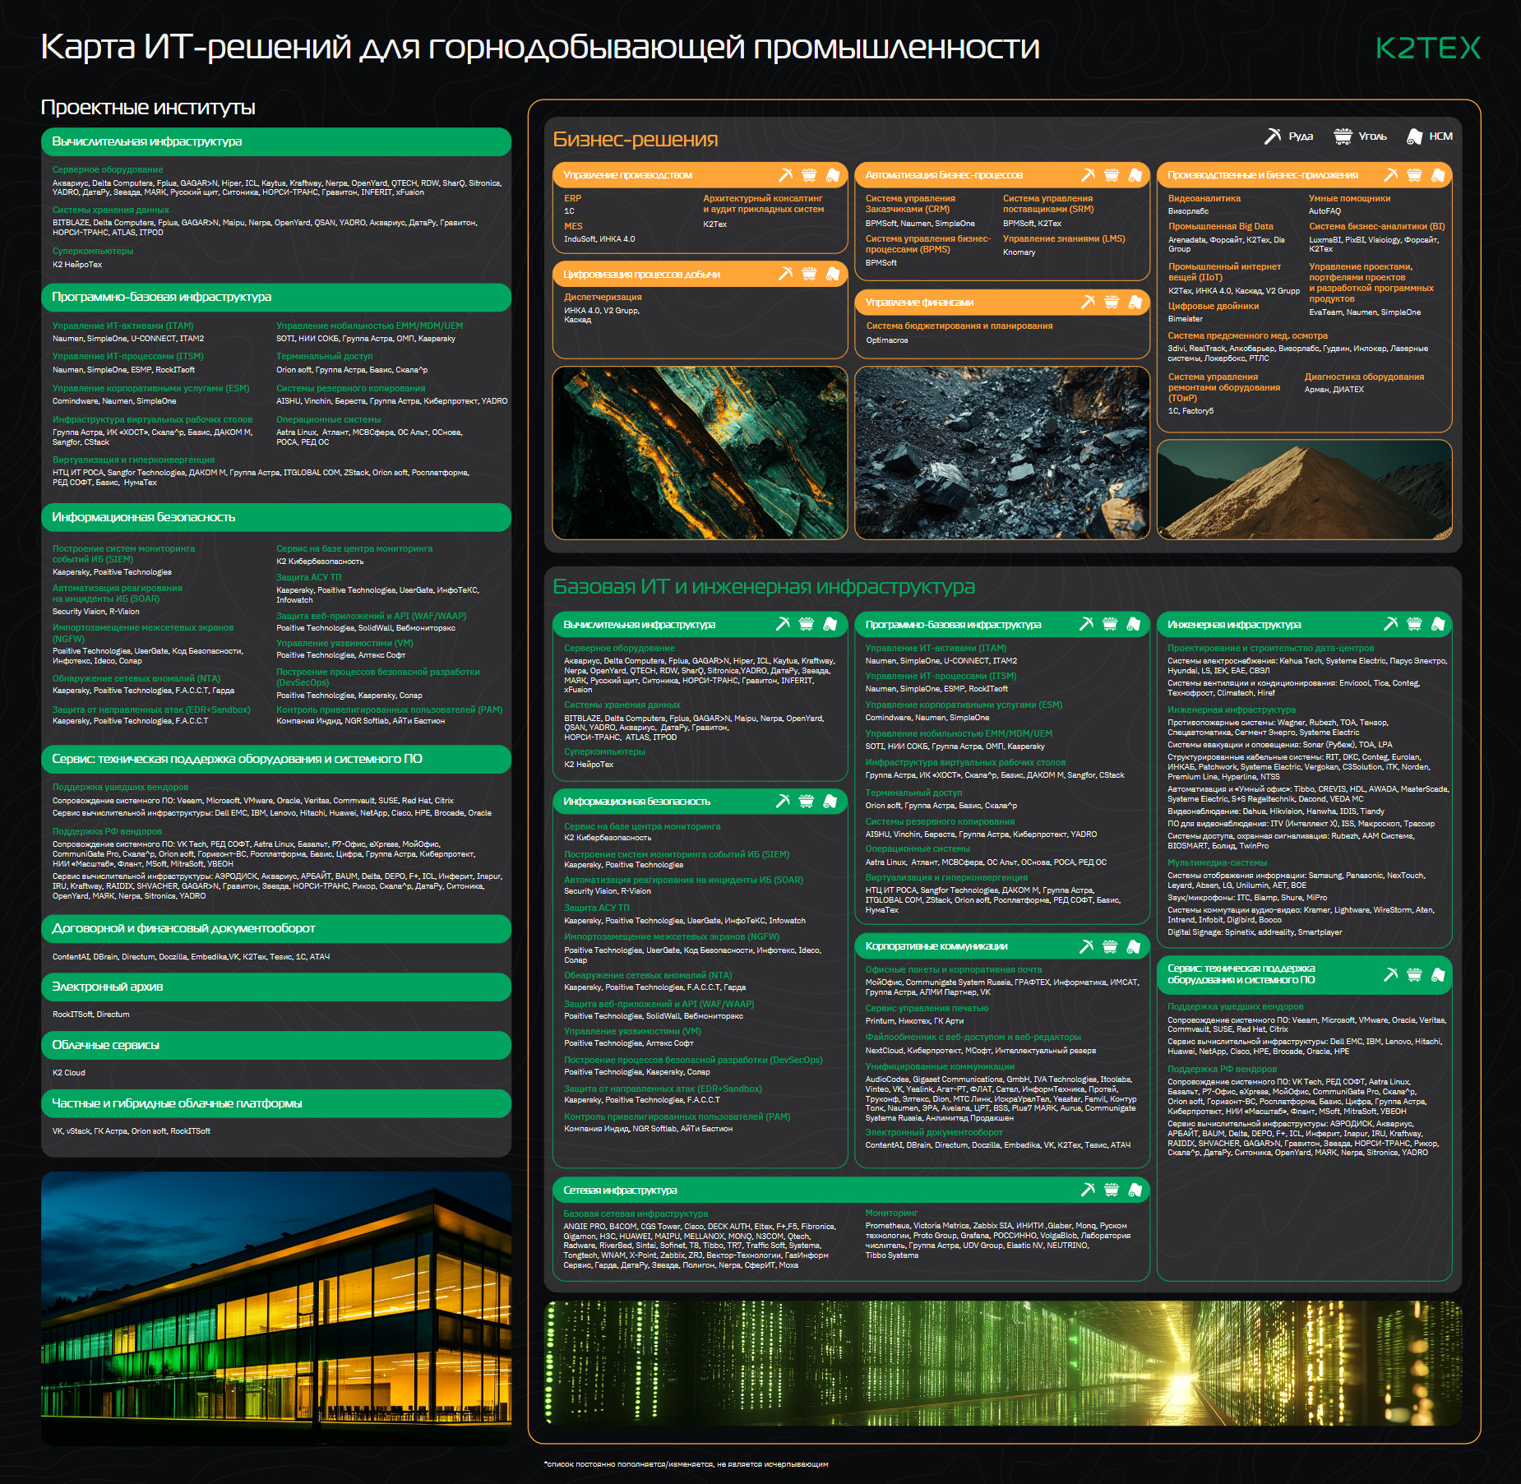The image size is (1521, 1484).
Task: Click the illuminated office building photo
Action: 276,1308
